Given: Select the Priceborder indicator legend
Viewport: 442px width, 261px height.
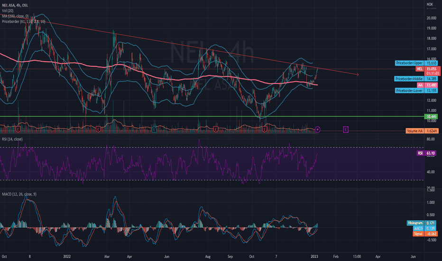Looking at the screenshot, I should tap(23, 21).
